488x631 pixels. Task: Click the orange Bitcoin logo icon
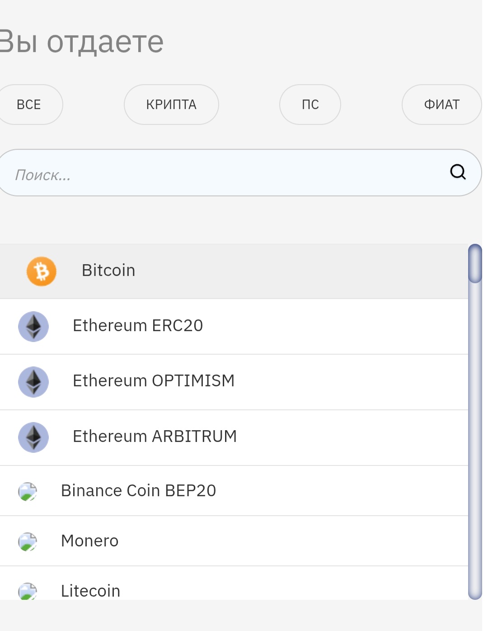point(42,271)
